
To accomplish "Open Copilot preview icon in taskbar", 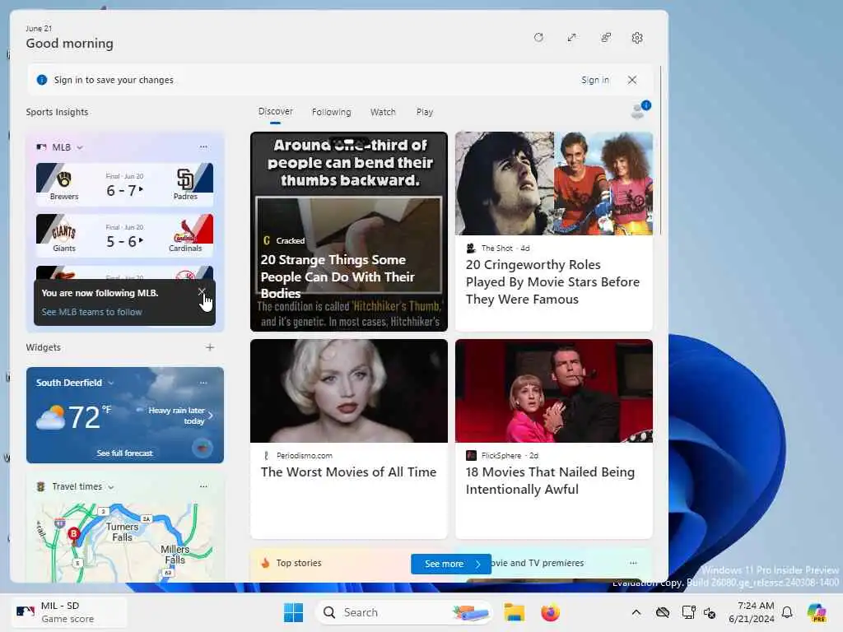I will tap(817, 612).
